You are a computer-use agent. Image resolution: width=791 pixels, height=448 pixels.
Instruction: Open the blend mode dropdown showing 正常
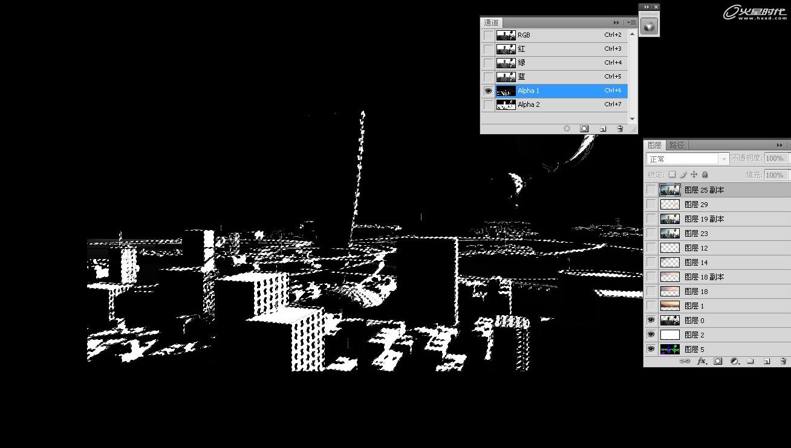[x=687, y=158]
